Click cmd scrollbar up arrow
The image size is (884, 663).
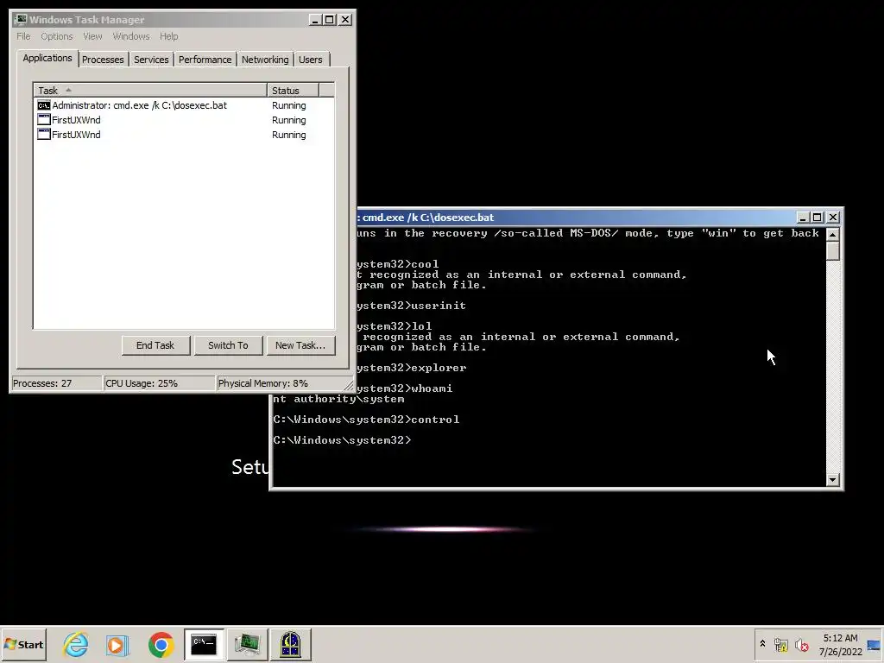pyautogui.click(x=833, y=234)
